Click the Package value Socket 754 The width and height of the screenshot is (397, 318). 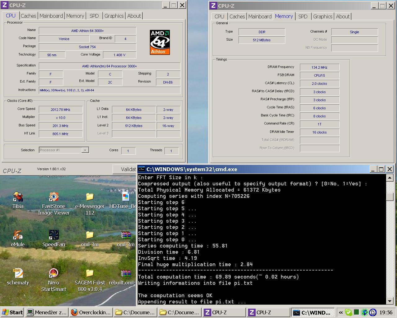[87, 47]
